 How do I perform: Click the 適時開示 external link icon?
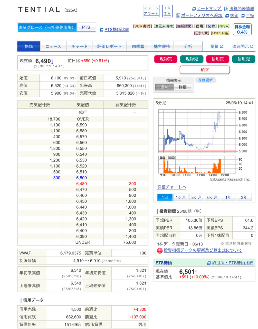pyautogui.click(x=252, y=47)
